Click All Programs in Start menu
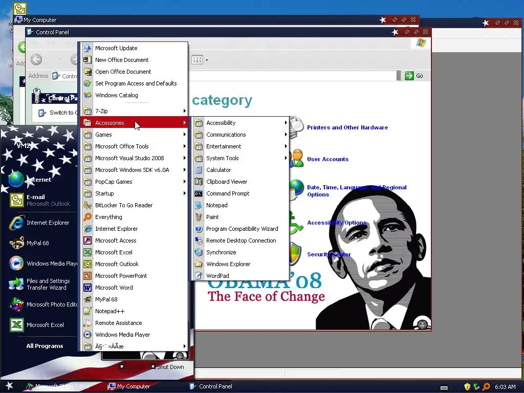 45,346
